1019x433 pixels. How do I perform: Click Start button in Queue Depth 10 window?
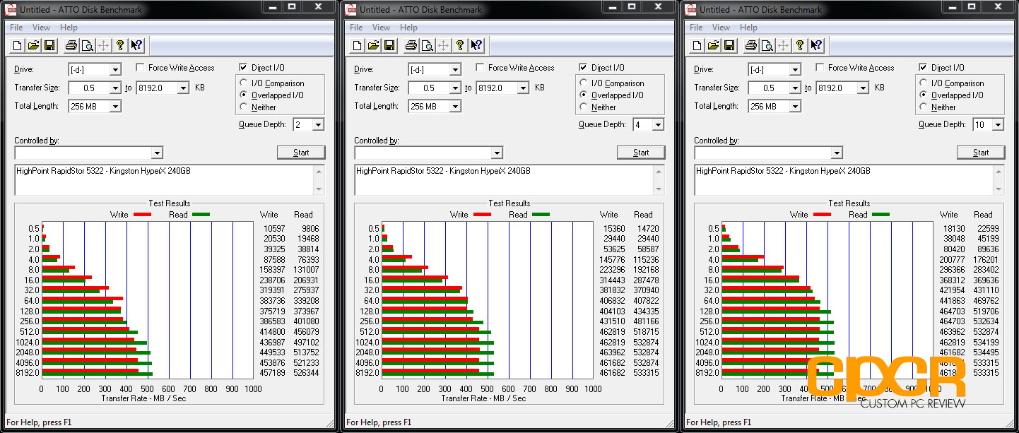[981, 153]
